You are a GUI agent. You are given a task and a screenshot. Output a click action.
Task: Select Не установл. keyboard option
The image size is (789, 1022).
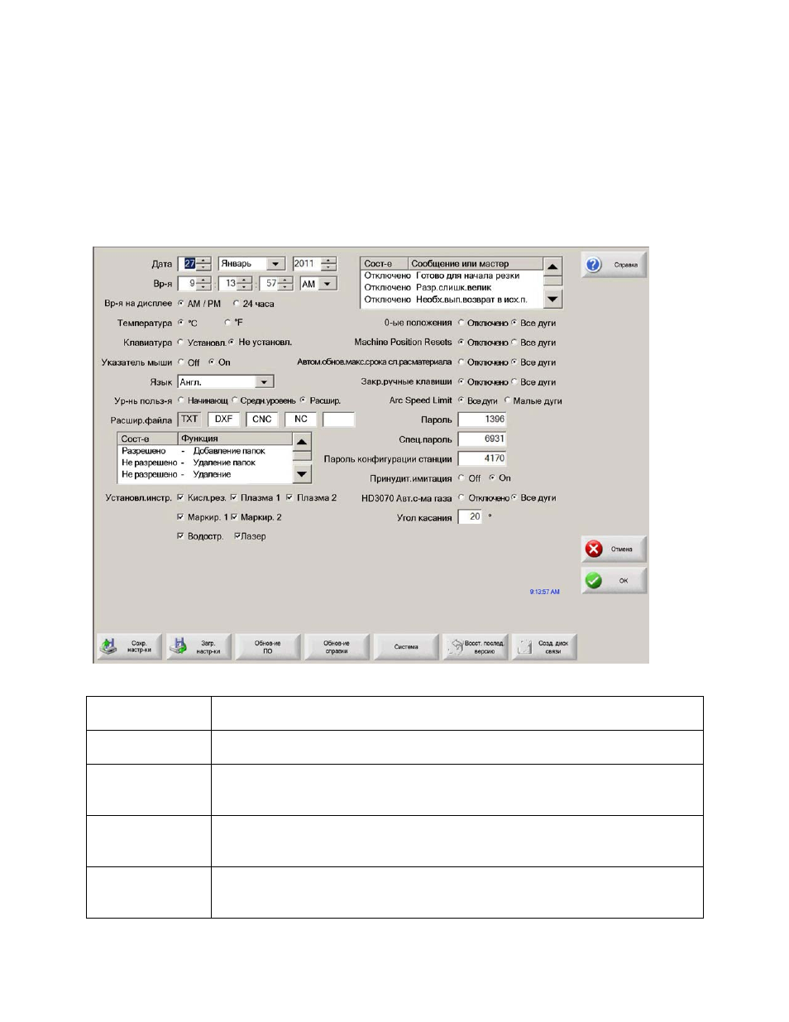point(232,343)
